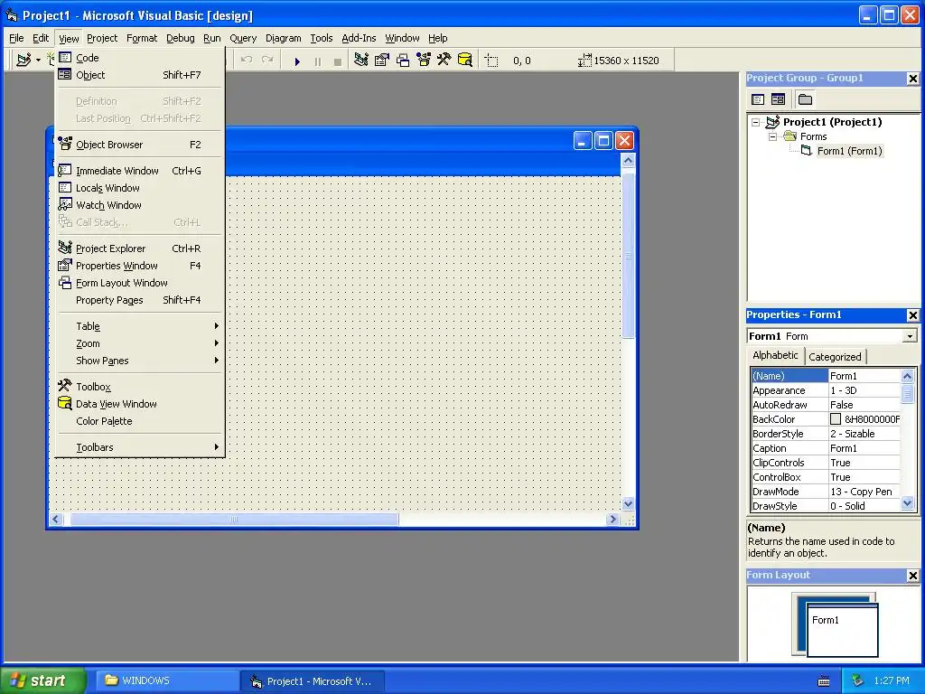Switch to the Categorized tab
Viewport: 925px width, 694px height.
(x=834, y=357)
